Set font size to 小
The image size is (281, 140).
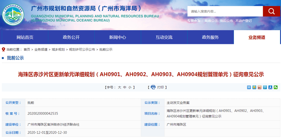130,87
